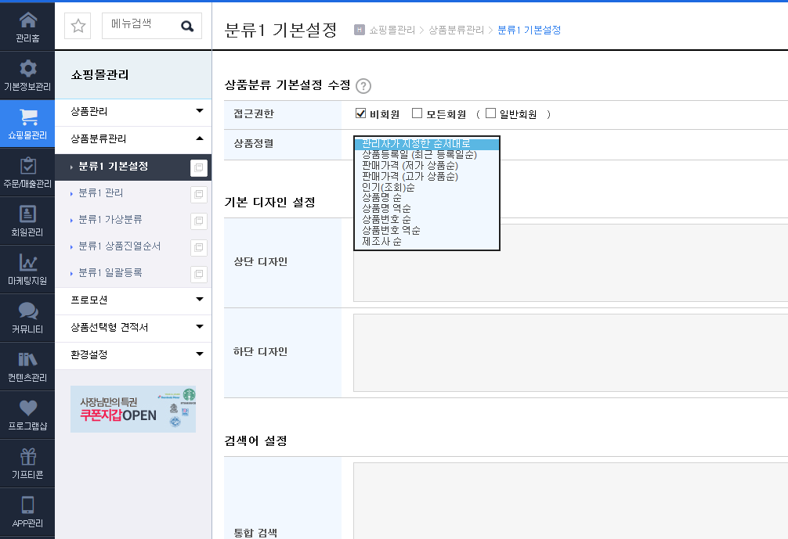The height and width of the screenshot is (539, 788).
Task: Open help question mark next to 상품분류 기본설정 수정
Action: tap(363, 86)
